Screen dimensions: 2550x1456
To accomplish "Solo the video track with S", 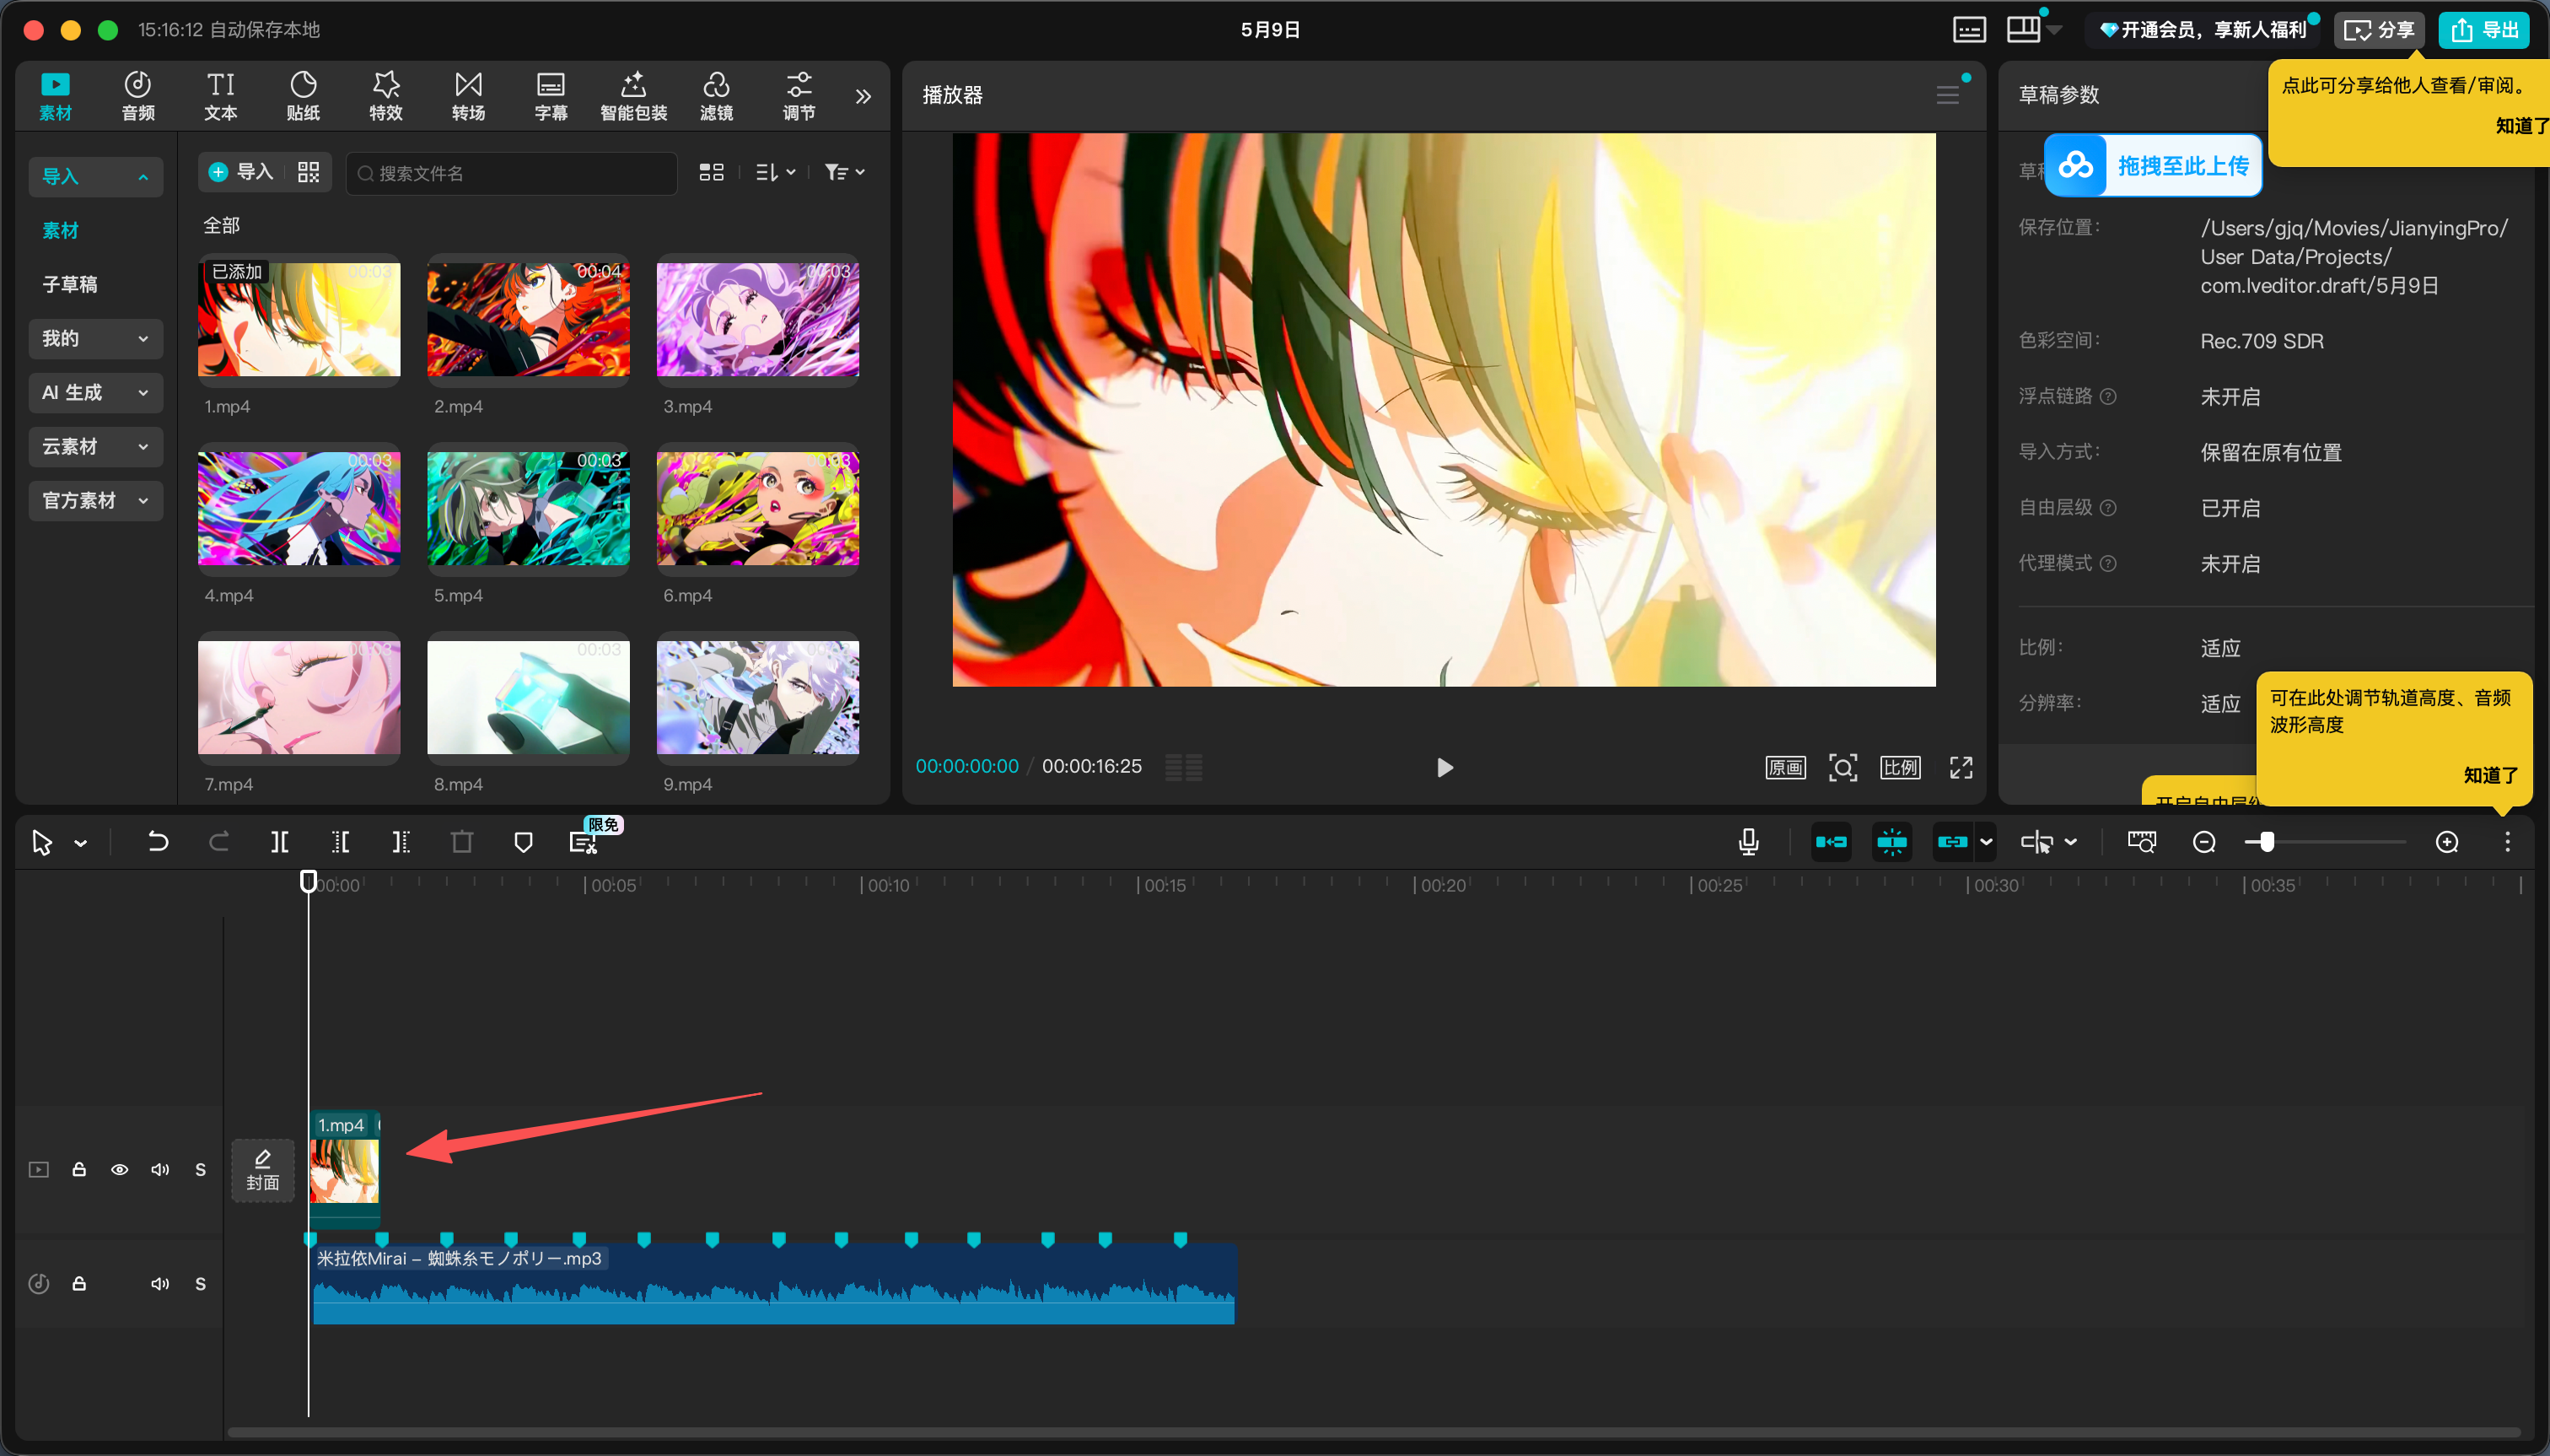I will (200, 1169).
